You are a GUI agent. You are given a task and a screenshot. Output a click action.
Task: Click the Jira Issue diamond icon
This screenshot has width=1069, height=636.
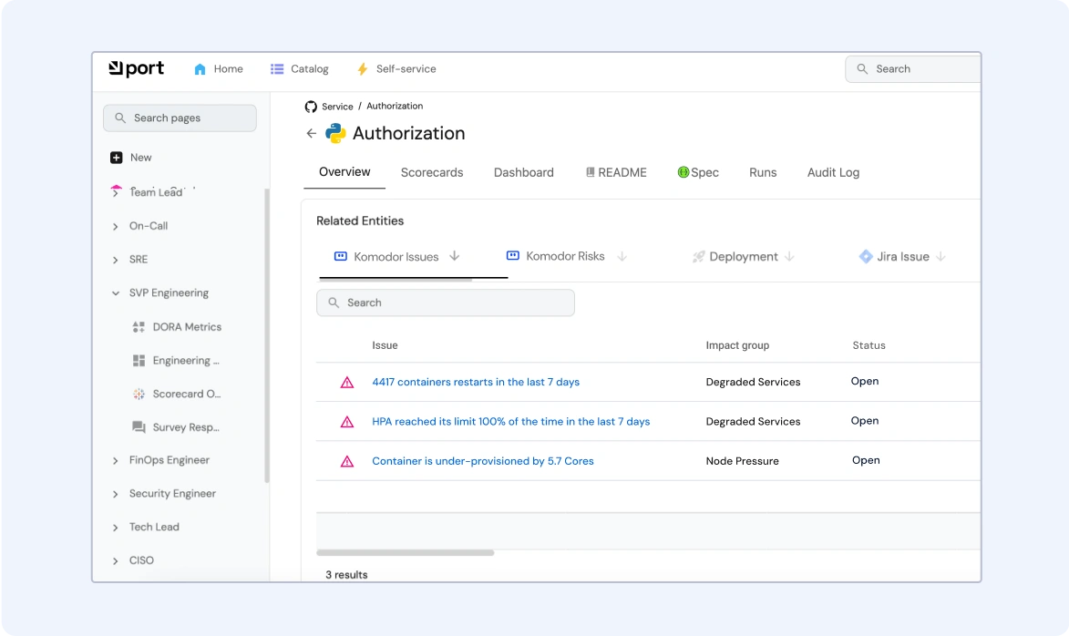[866, 256]
